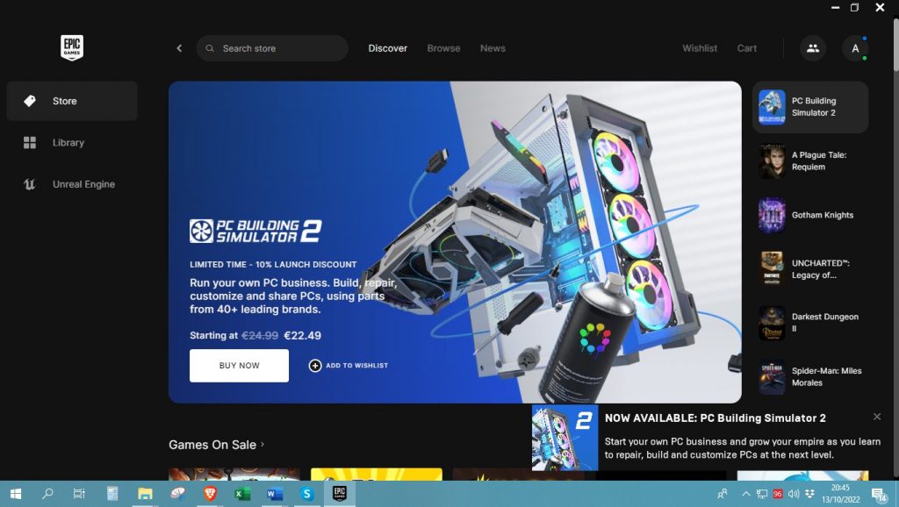Select the Gotham Knights thumbnail
This screenshot has height=507, width=899.
[x=772, y=215]
